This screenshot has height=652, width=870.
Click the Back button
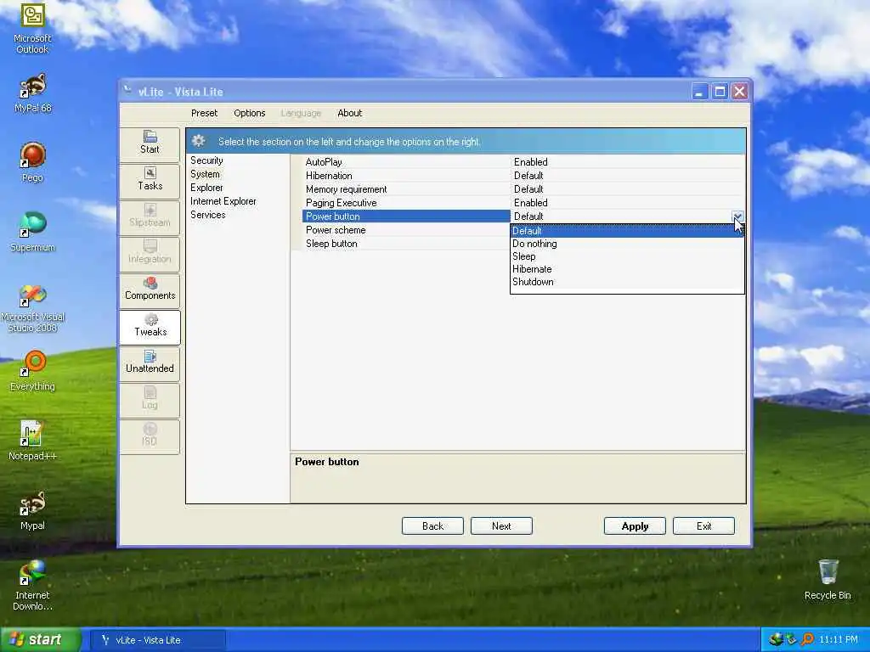pyautogui.click(x=432, y=526)
